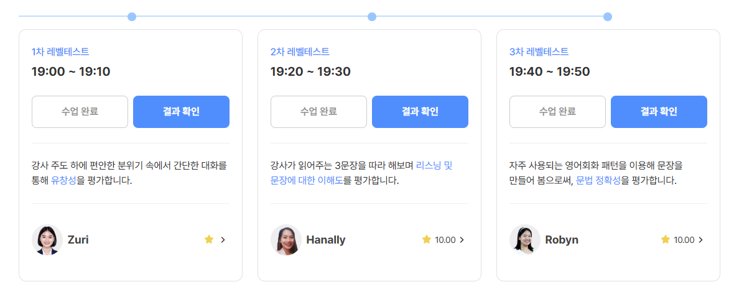Viewport: 734px width, 292px height.
Task: Click 결과 확인 for the 2차 레벨테스트
Action: pyautogui.click(x=420, y=112)
